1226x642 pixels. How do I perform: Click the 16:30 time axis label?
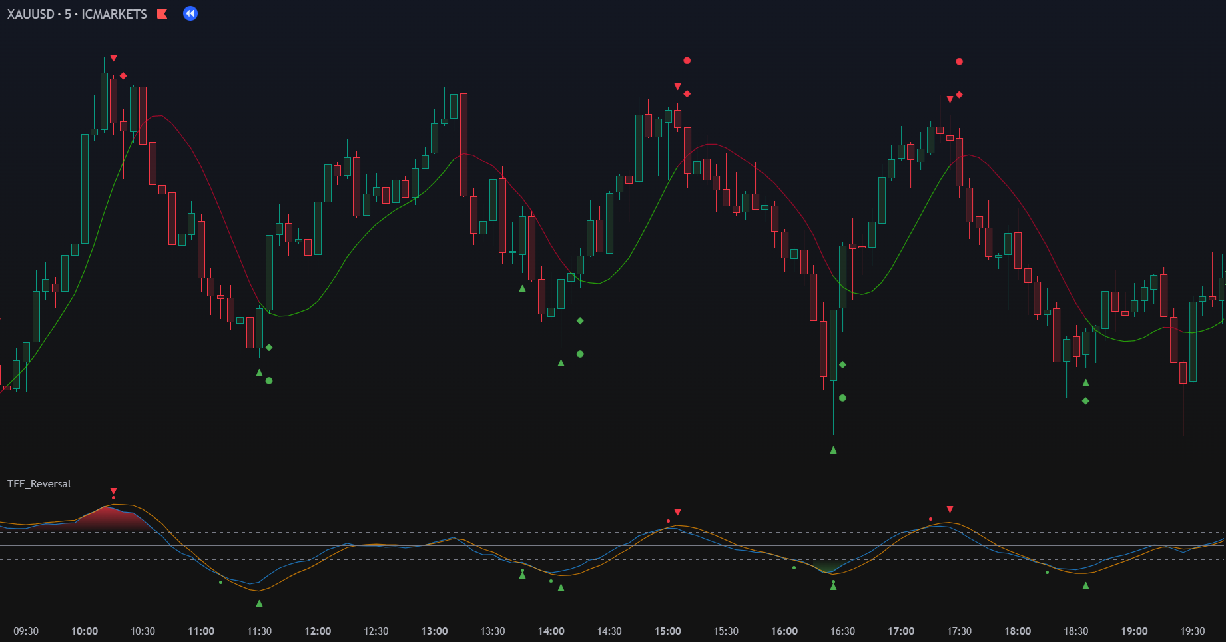pyautogui.click(x=843, y=631)
